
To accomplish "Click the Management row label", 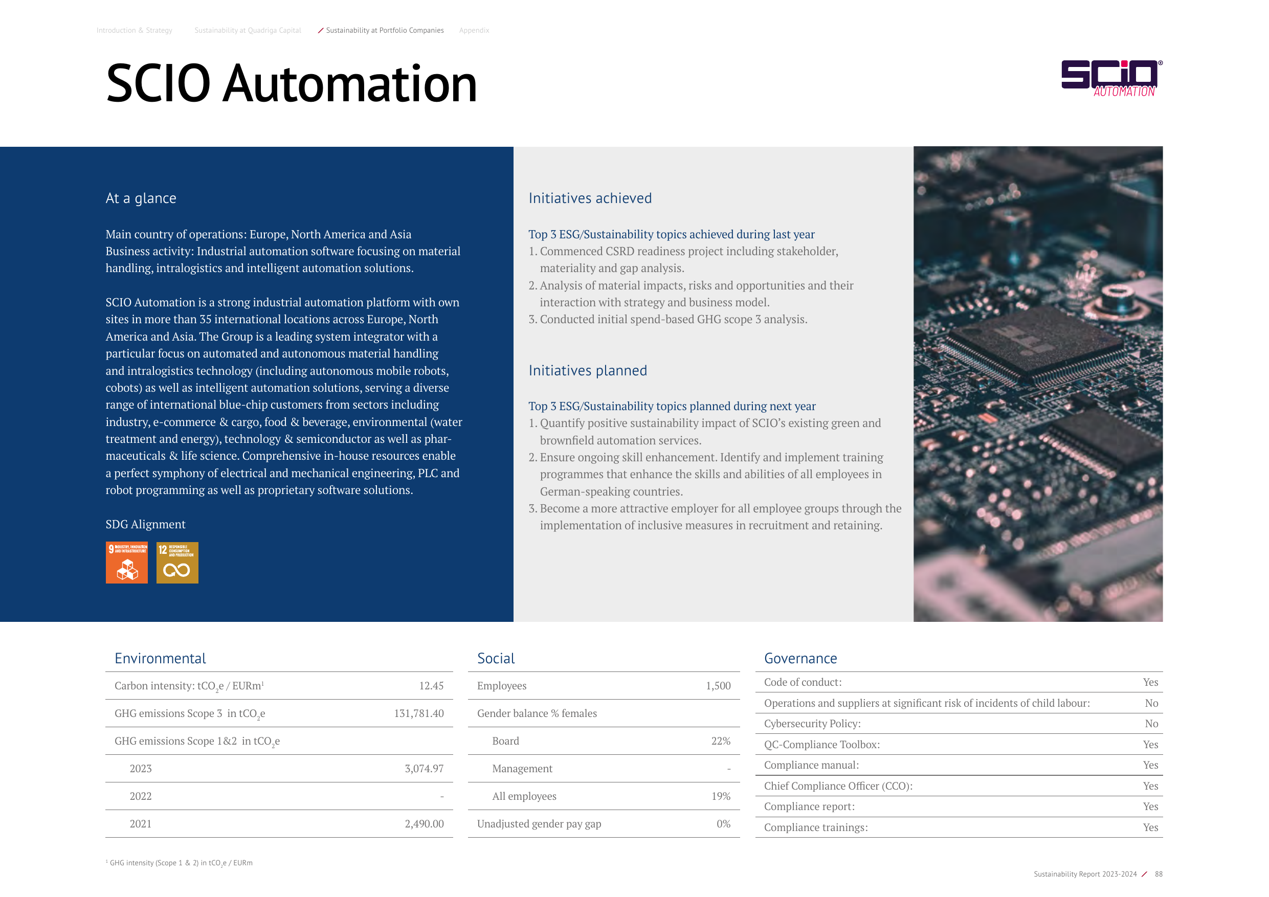I will click(522, 769).
